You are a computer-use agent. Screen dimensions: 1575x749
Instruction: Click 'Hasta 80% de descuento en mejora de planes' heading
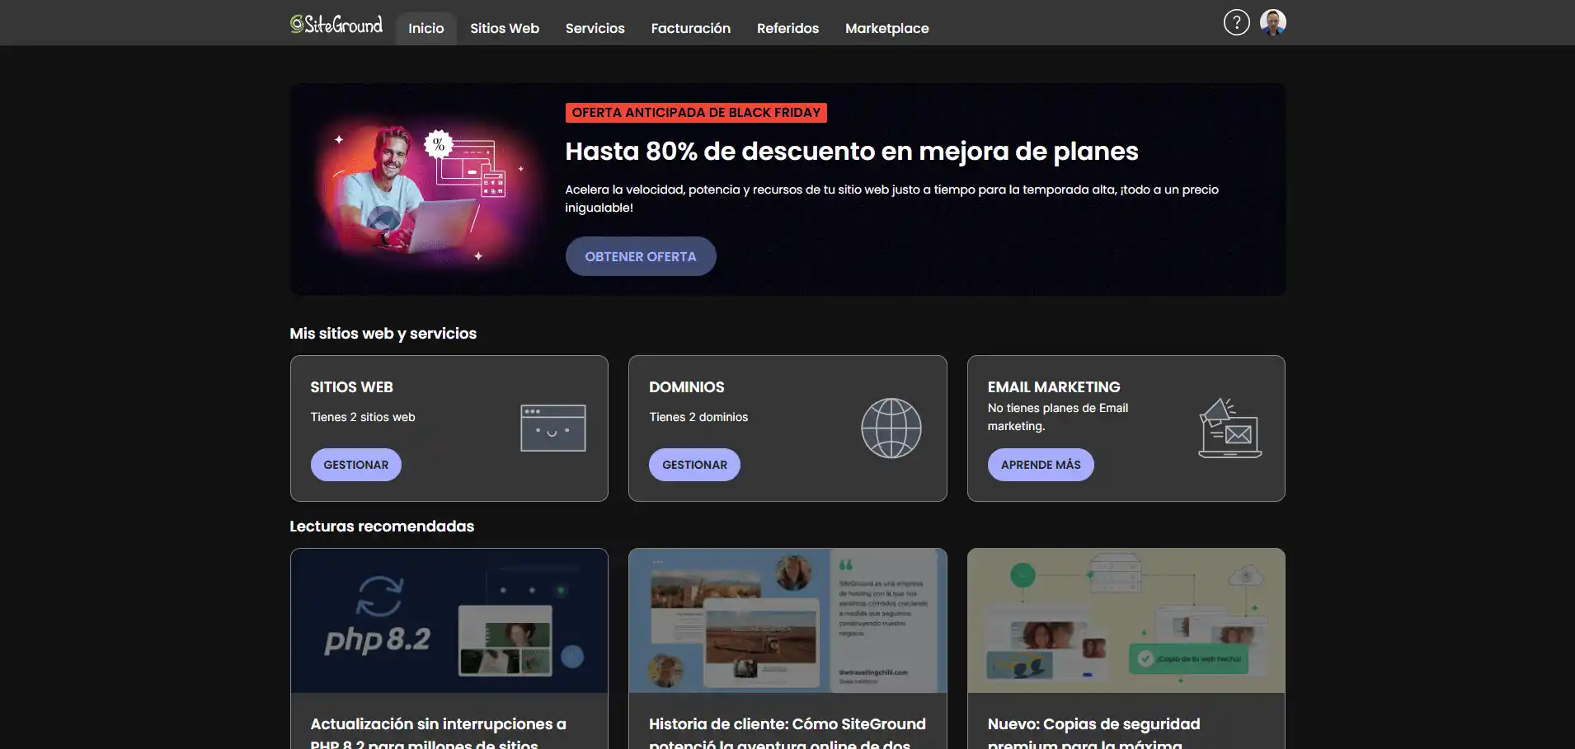[x=852, y=151]
